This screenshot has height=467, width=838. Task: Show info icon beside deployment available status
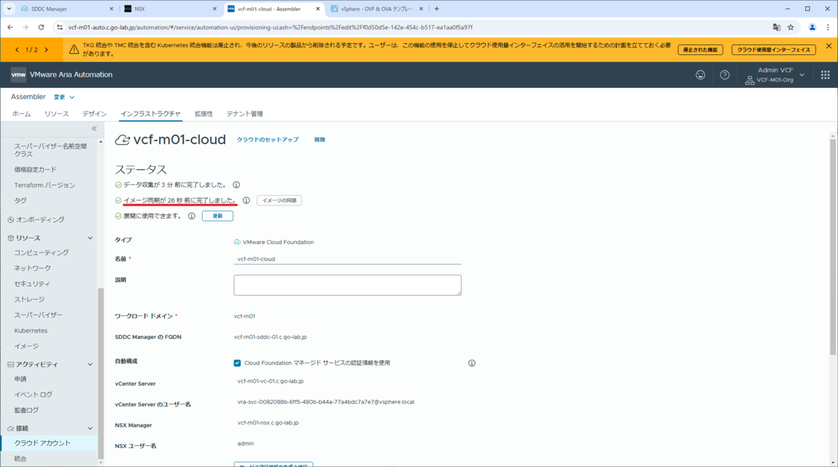click(x=191, y=216)
